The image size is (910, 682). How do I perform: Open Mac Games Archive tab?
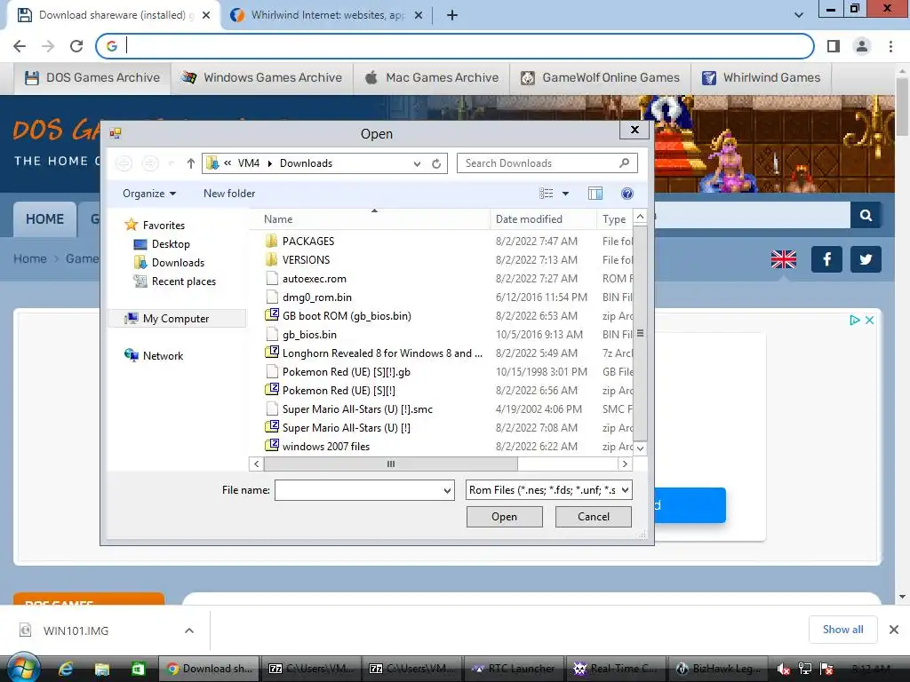(x=431, y=78)
